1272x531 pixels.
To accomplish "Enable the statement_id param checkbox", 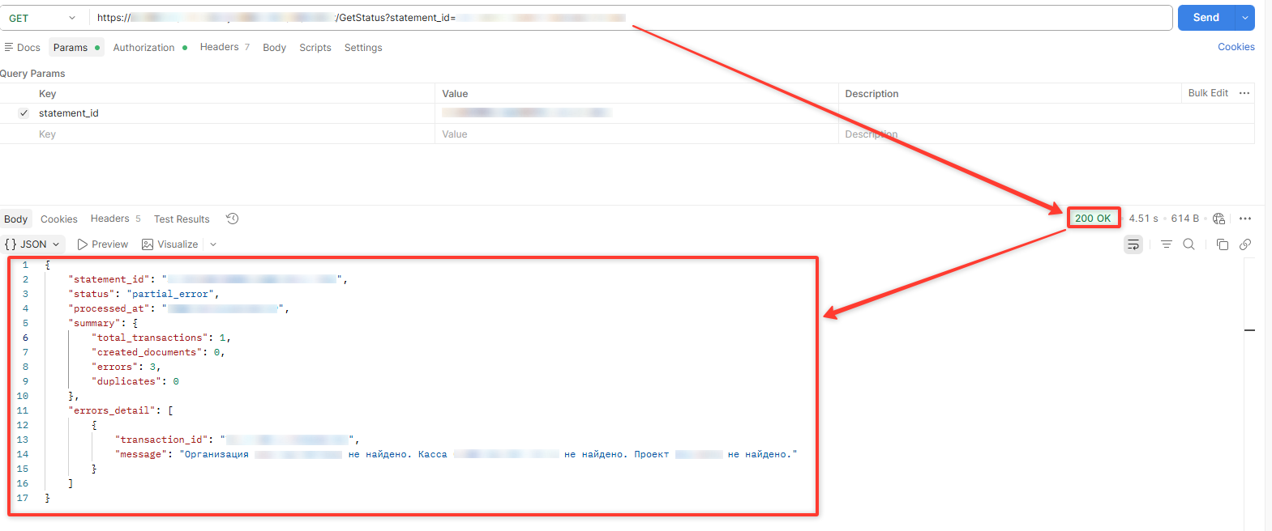I will point(24,113).
